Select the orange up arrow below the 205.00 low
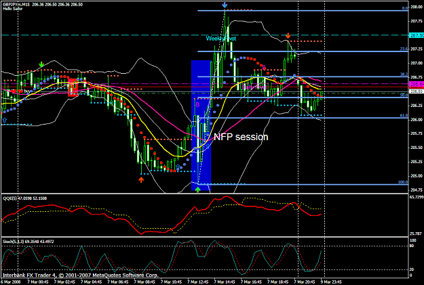424x285 pixels. point(141,180)
